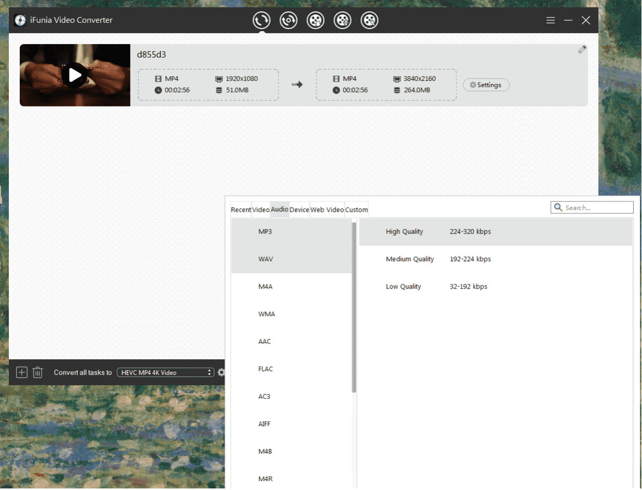Screen dimensions: 642x490
Task: Select the video compress mode icon
Action: [342, 20]
